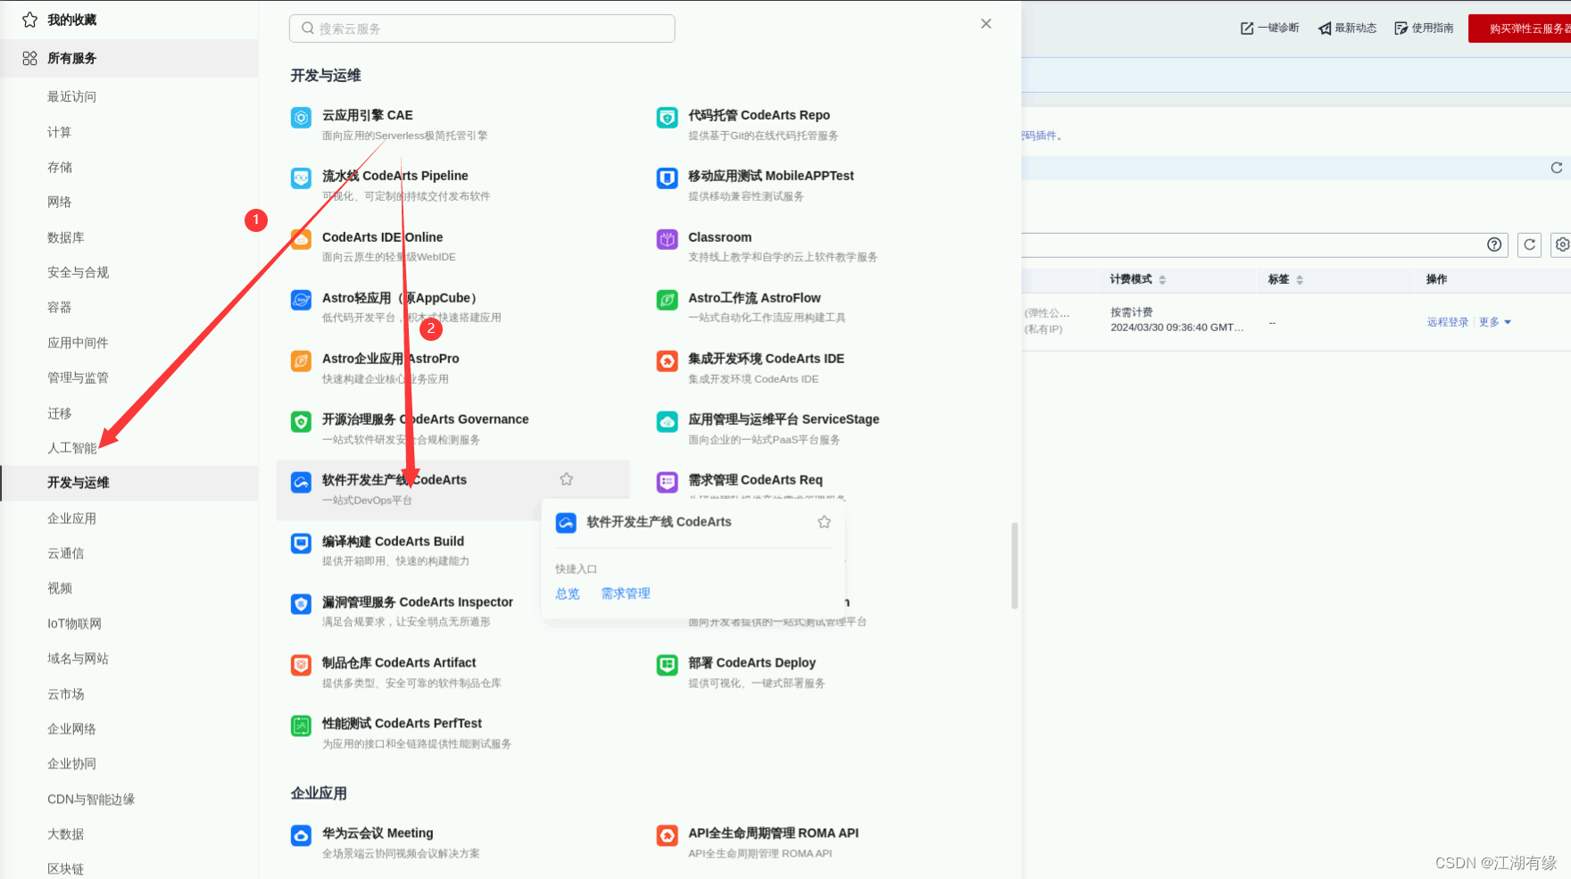Sort by the 标签 column arrows
The height and width of the screenshot is (879, 1571).
1300,280
